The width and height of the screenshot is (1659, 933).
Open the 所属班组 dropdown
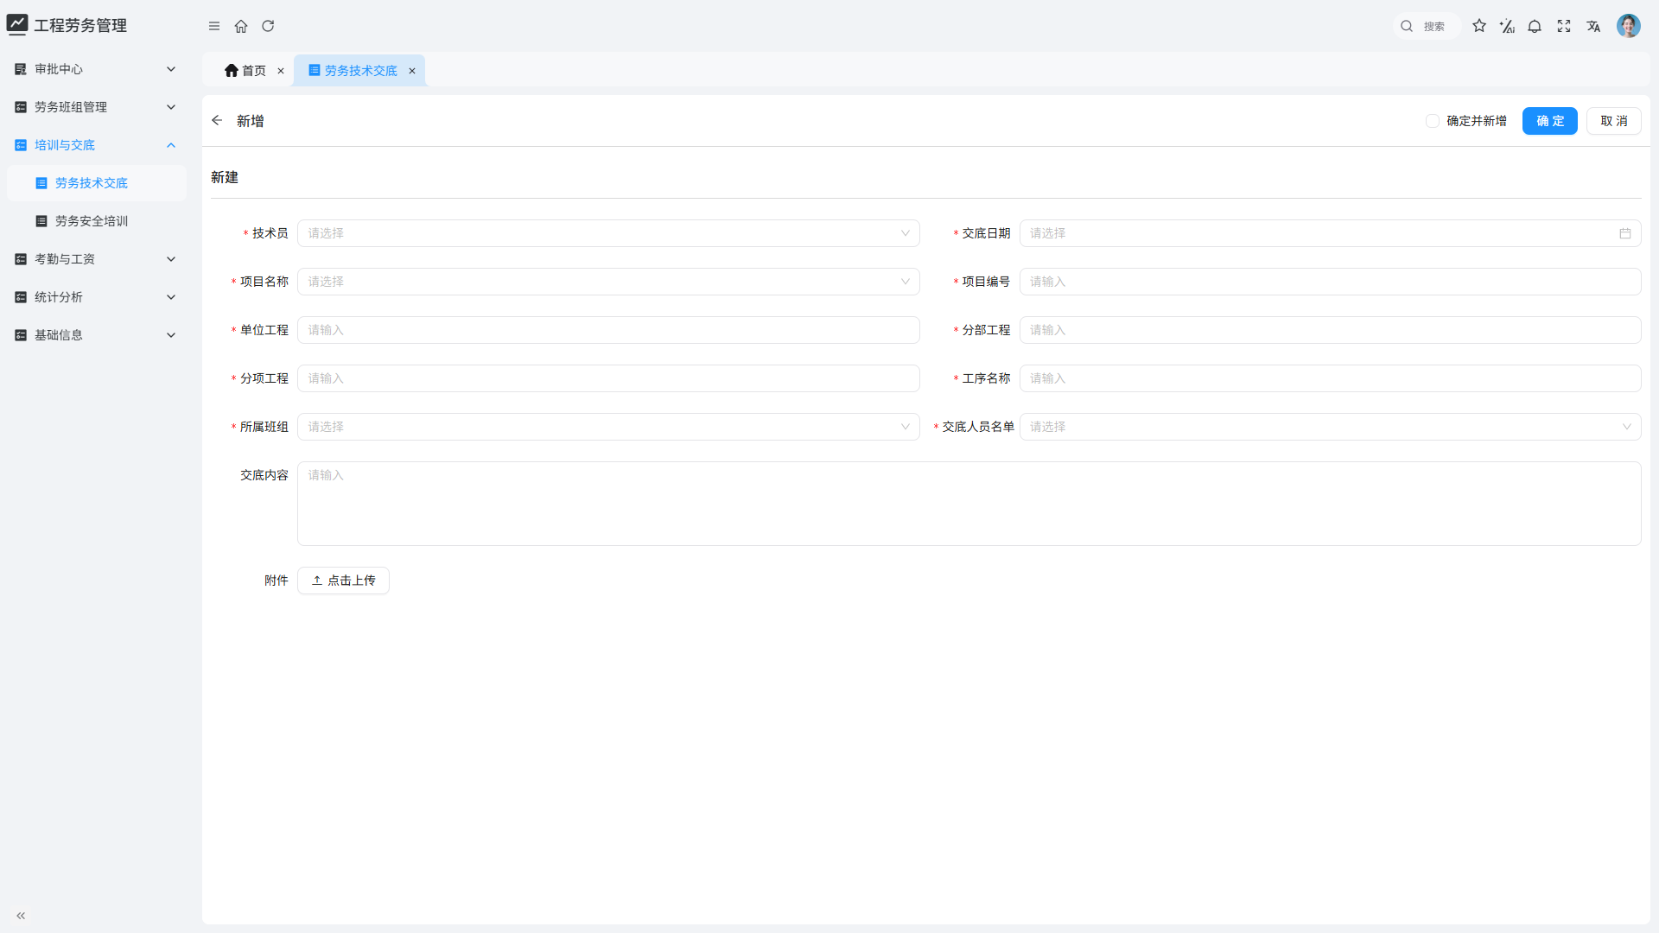pos(608,427)
